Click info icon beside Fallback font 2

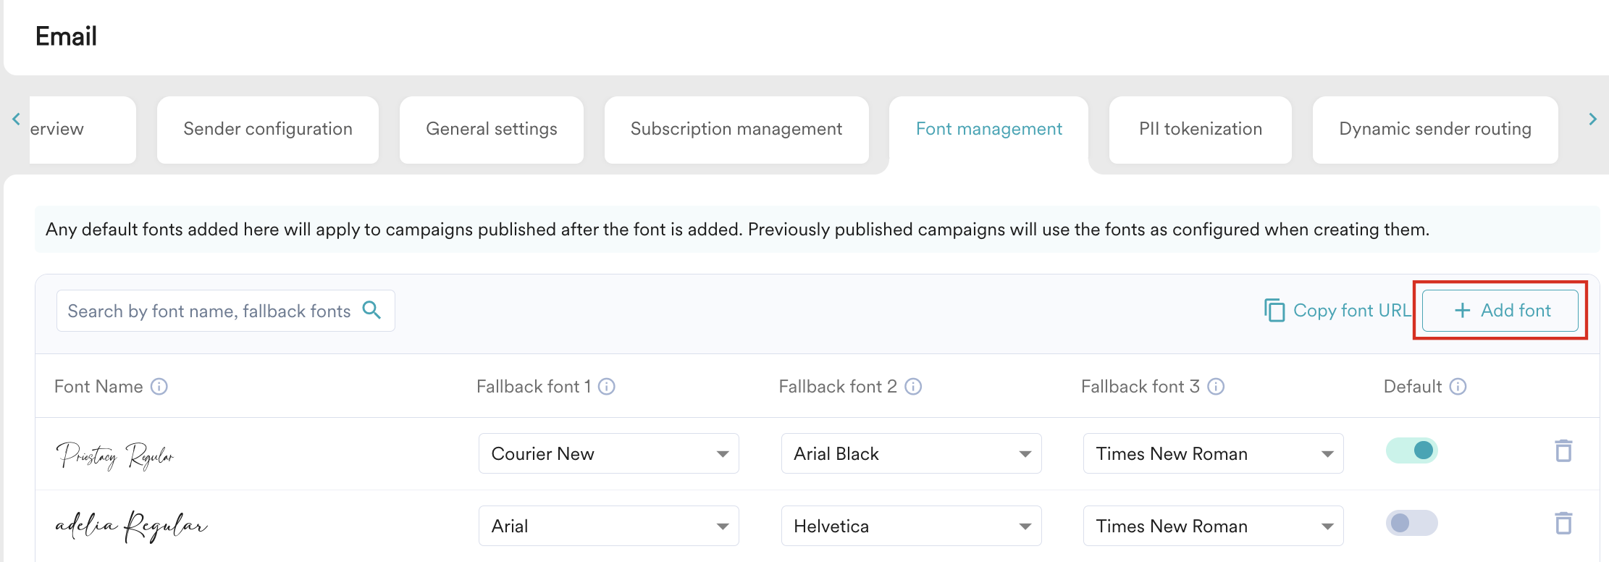913,387
